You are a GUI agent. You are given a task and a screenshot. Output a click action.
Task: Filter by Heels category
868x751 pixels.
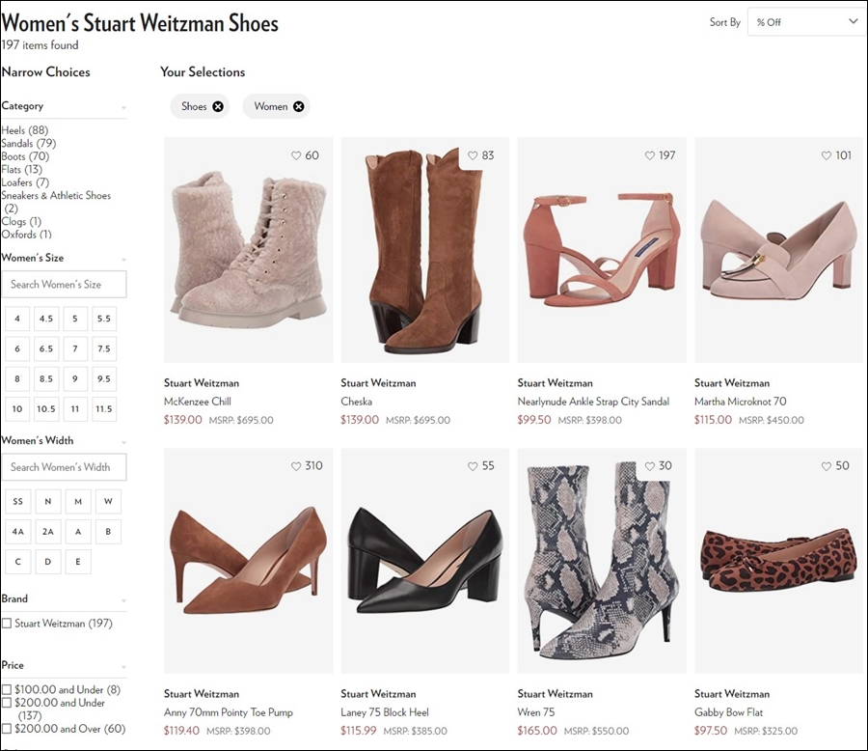coord(25,130)
